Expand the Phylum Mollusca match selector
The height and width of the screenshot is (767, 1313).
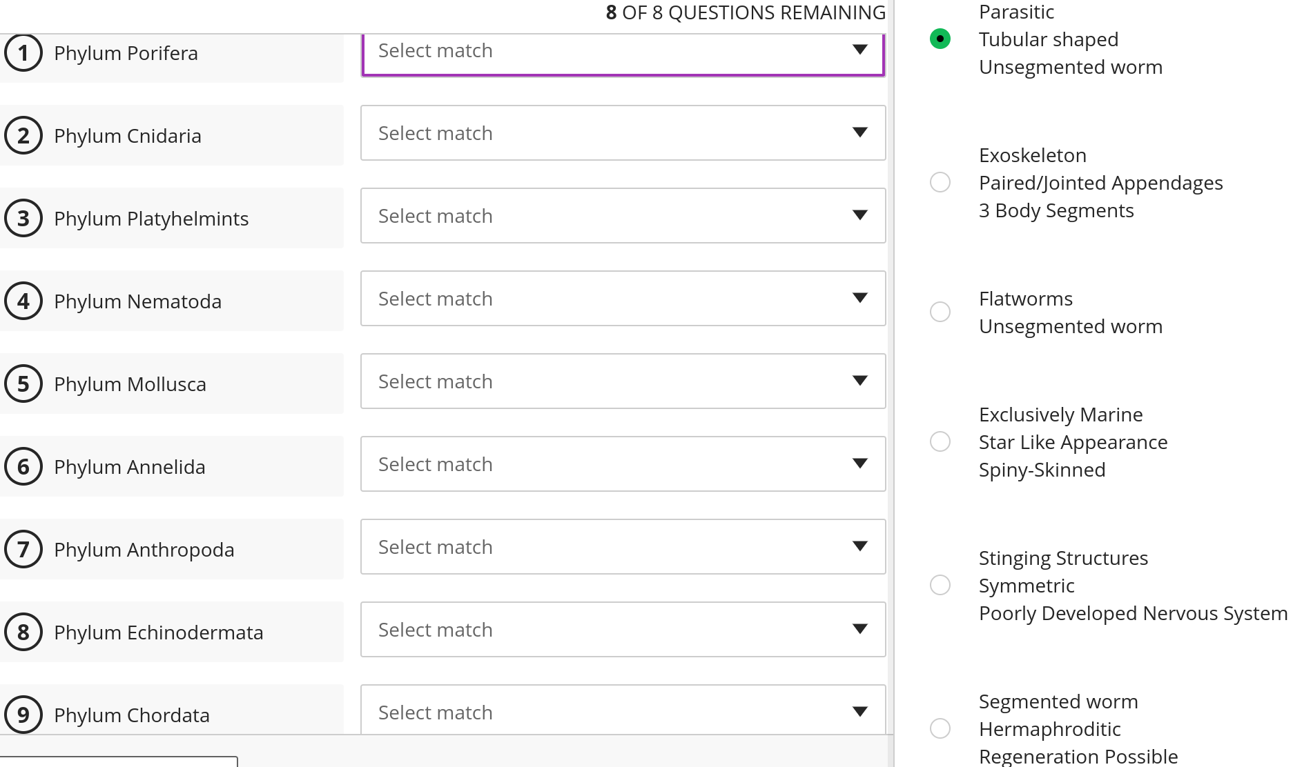point(623,381)
